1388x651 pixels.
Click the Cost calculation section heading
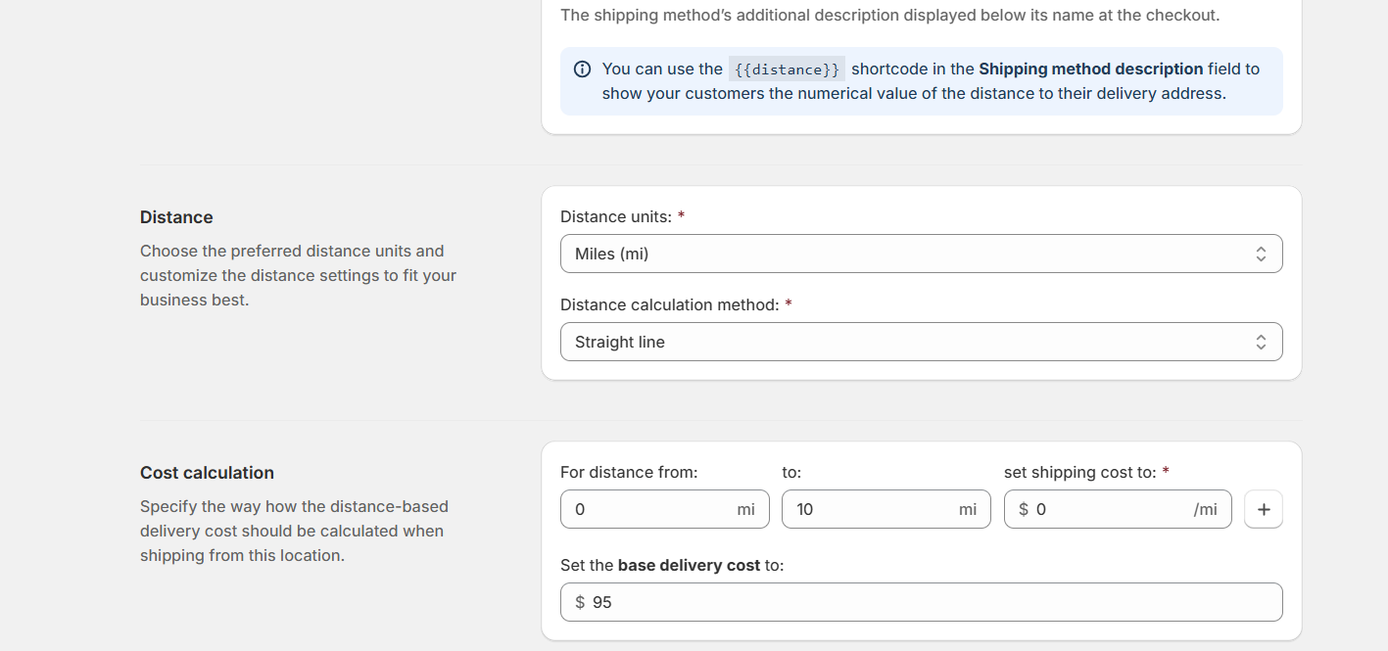tap(207, 472)
